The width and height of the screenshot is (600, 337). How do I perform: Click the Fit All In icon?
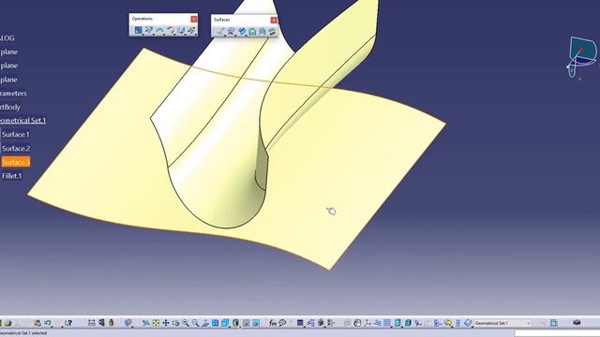[156, 323]
